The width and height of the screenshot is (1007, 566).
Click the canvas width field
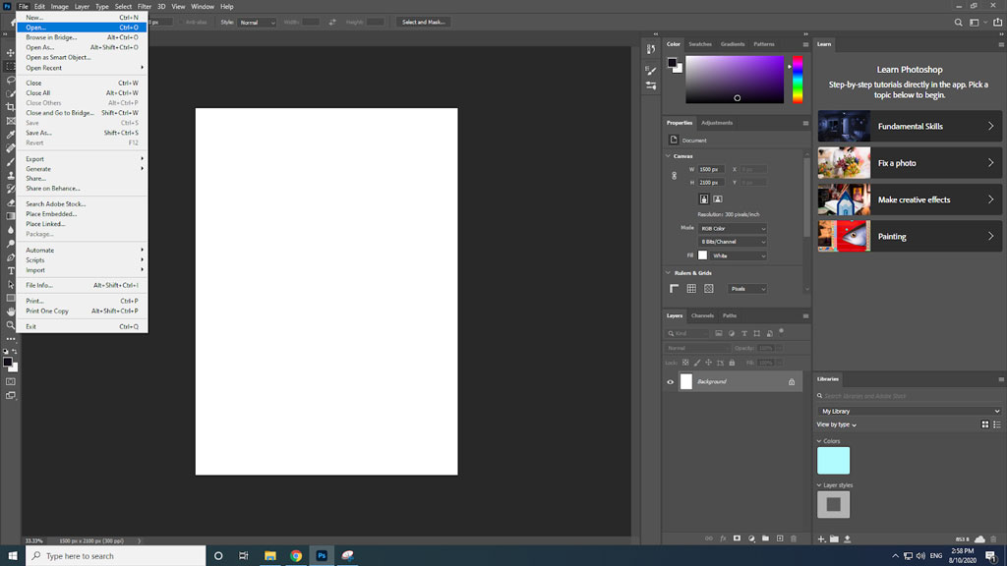click(x=711, y=169)
